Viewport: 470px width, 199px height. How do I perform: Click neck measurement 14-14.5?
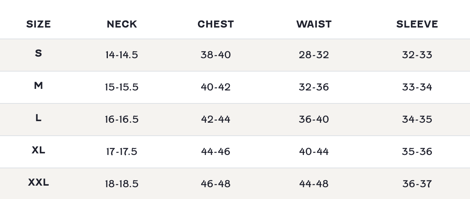click(x=122, y=55)
